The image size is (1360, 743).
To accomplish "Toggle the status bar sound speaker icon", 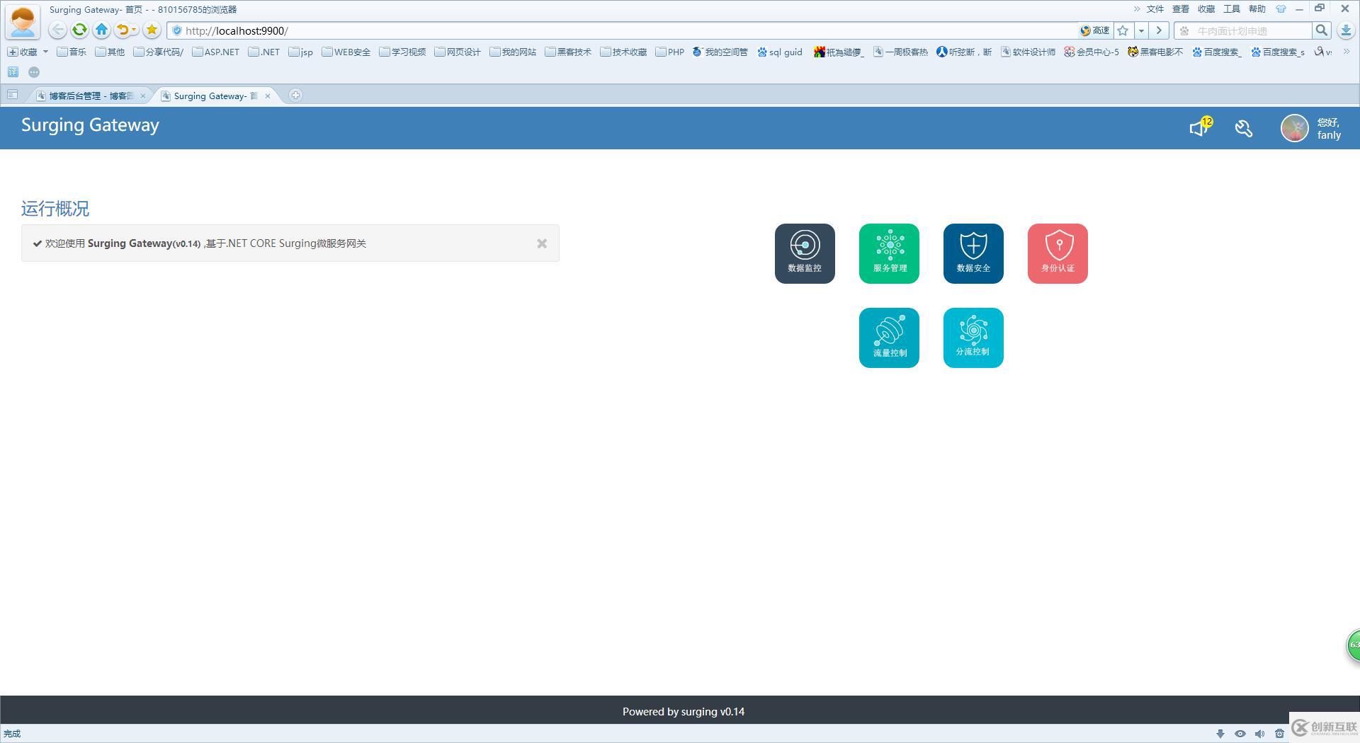I will tap(1259, 734).
